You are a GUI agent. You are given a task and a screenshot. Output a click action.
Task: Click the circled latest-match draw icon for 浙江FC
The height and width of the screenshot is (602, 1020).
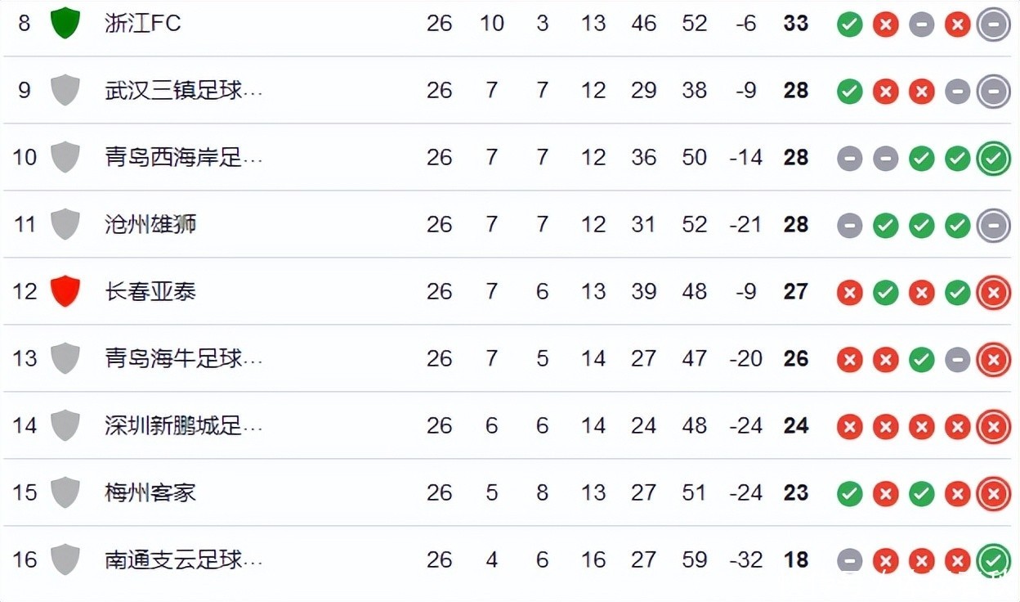click(x=994, y=24)
